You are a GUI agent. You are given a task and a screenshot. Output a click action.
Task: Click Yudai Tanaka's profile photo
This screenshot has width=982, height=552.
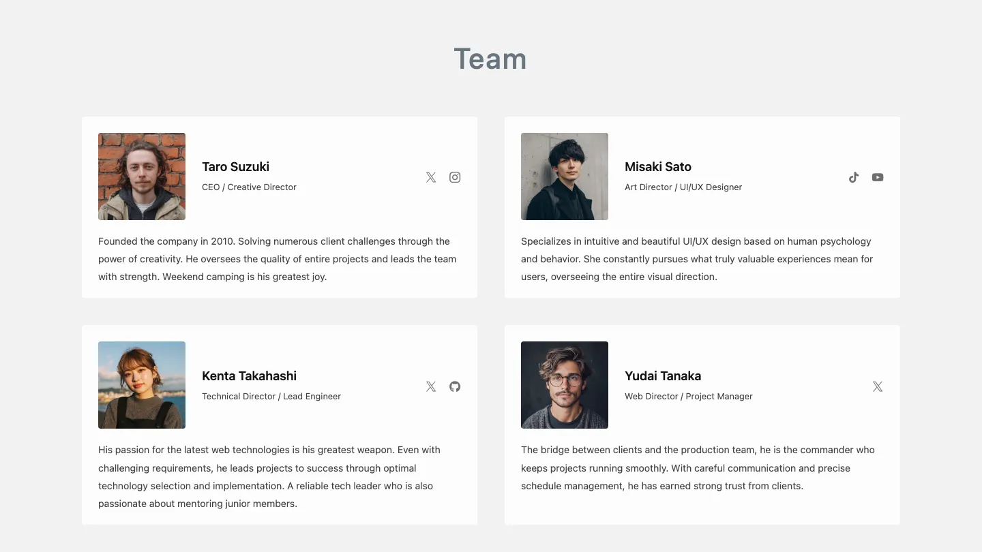pyautogui.click(x=565, y=385)
